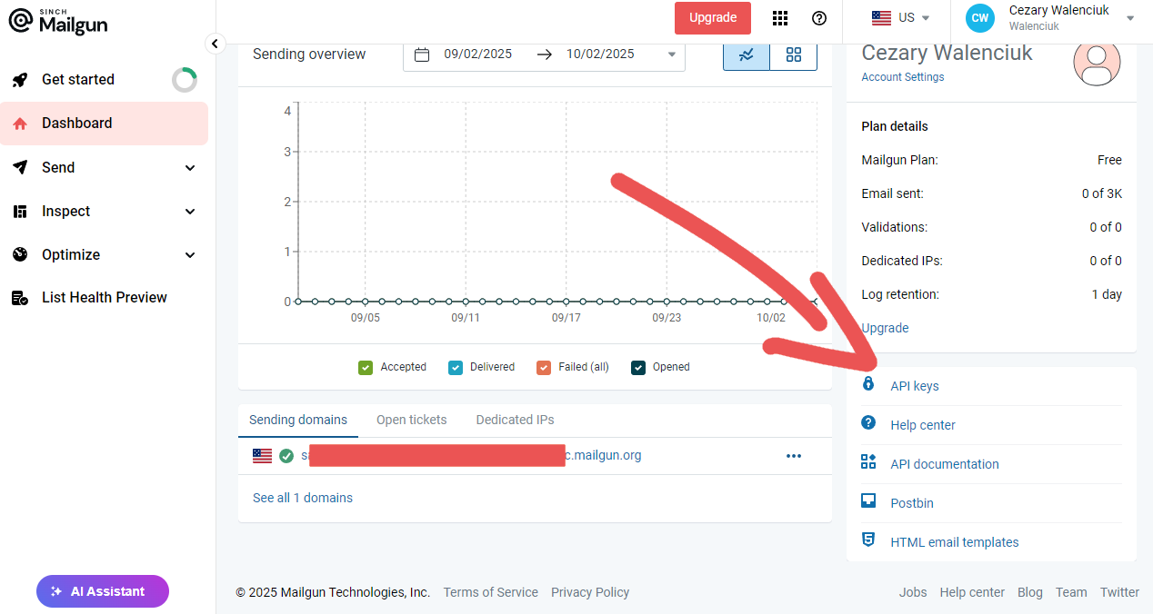Open the HTML email templates link

(x=955, y=542)
